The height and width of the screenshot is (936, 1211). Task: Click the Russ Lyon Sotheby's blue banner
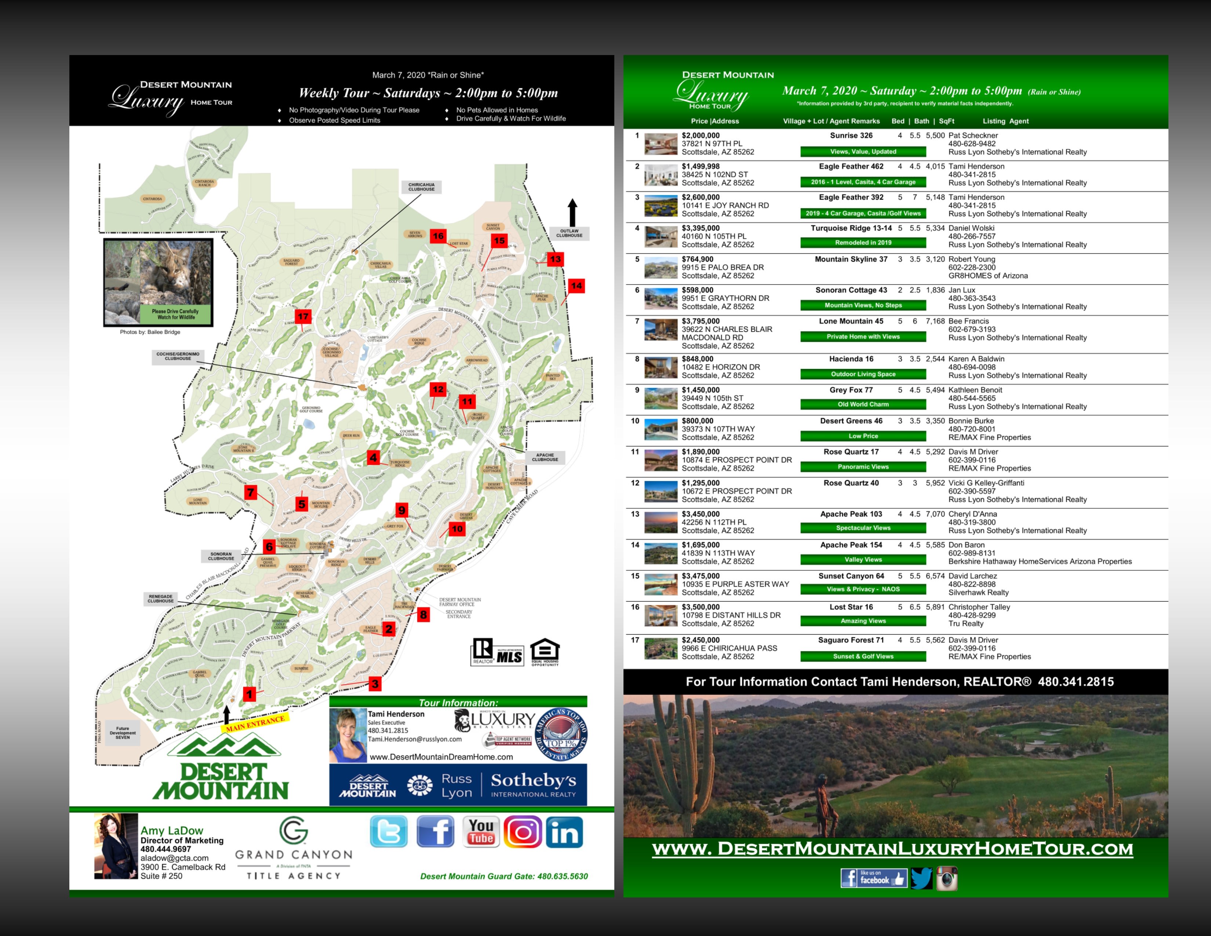[458, 785]
